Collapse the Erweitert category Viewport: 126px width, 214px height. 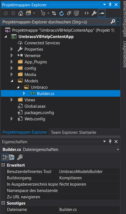click(3, 165)
